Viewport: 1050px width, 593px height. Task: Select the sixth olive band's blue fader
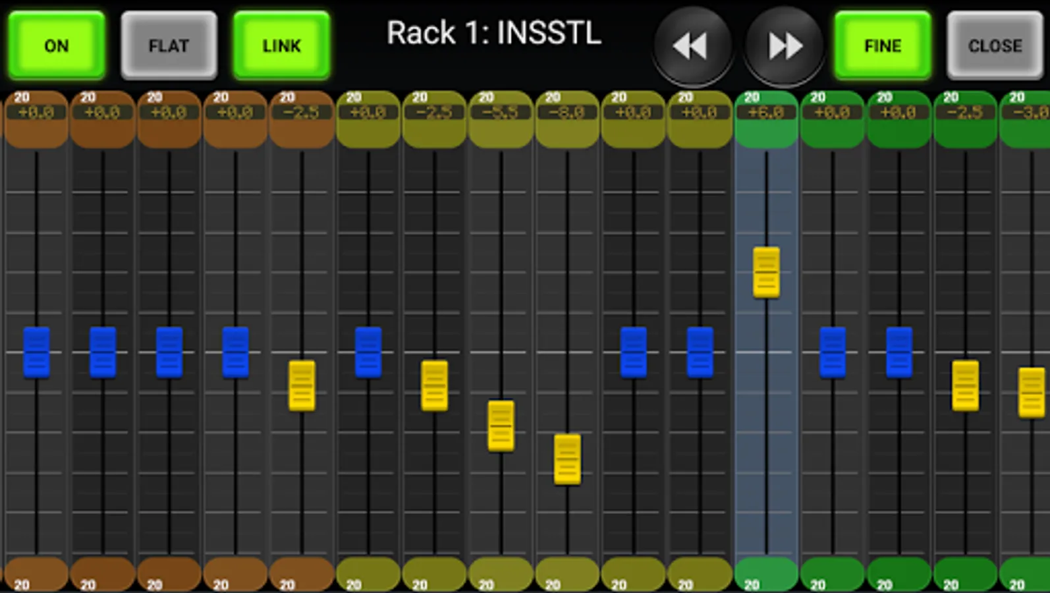(700, 352)
